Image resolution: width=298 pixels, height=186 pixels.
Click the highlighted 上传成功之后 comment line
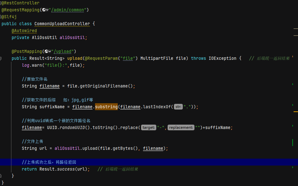pos(49,162)
